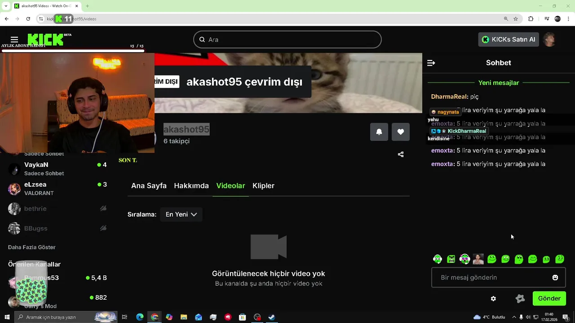
Task: Close the akashot95 Videos tab
Action: (77, 6)
